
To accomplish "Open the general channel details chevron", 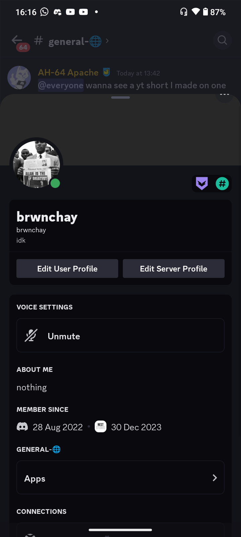I will click(107, 41).
